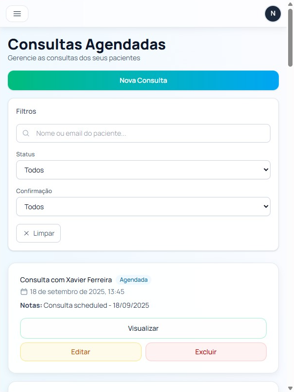Click the Consulta com Xavier Ferreira title
The height and width of the screenshot is (392, 294).
coord(65,280)
